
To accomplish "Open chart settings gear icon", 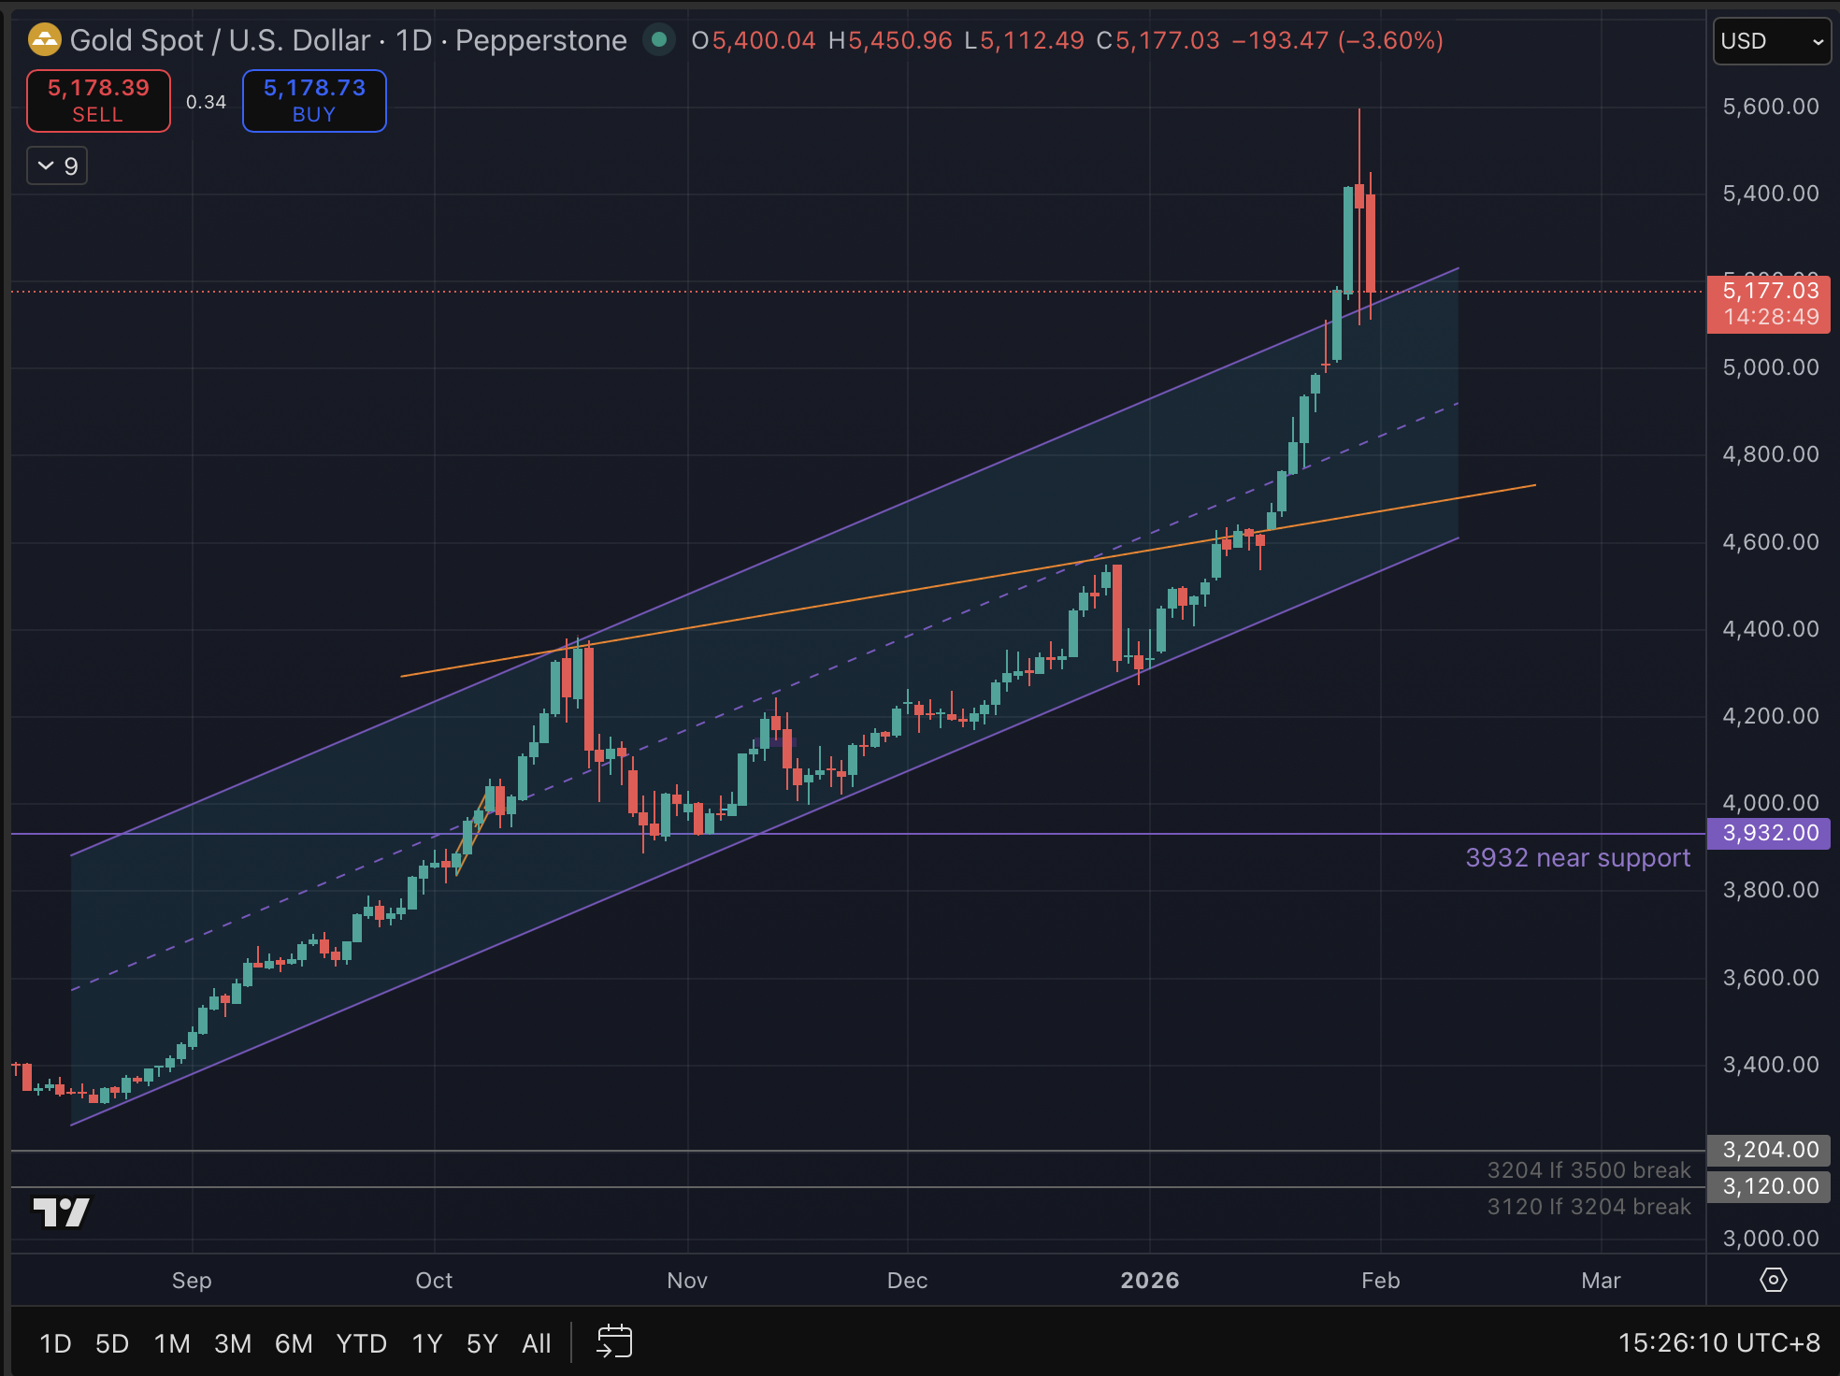I will pos(1773,1280).
